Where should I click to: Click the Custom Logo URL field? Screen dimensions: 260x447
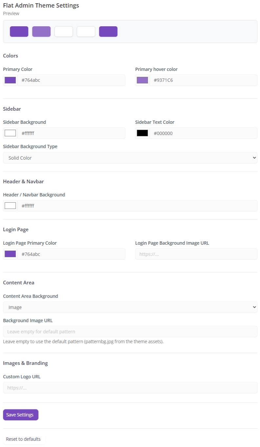pos(130,388)
